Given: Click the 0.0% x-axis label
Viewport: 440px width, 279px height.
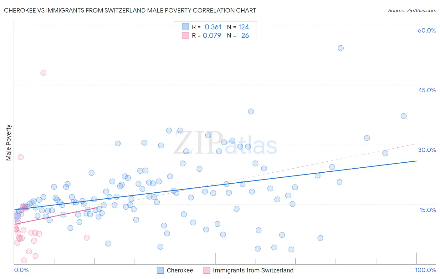Looking at the screenshot, I should [x=21, y=270].
